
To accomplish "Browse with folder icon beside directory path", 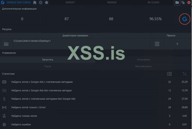I will [6, 44].
